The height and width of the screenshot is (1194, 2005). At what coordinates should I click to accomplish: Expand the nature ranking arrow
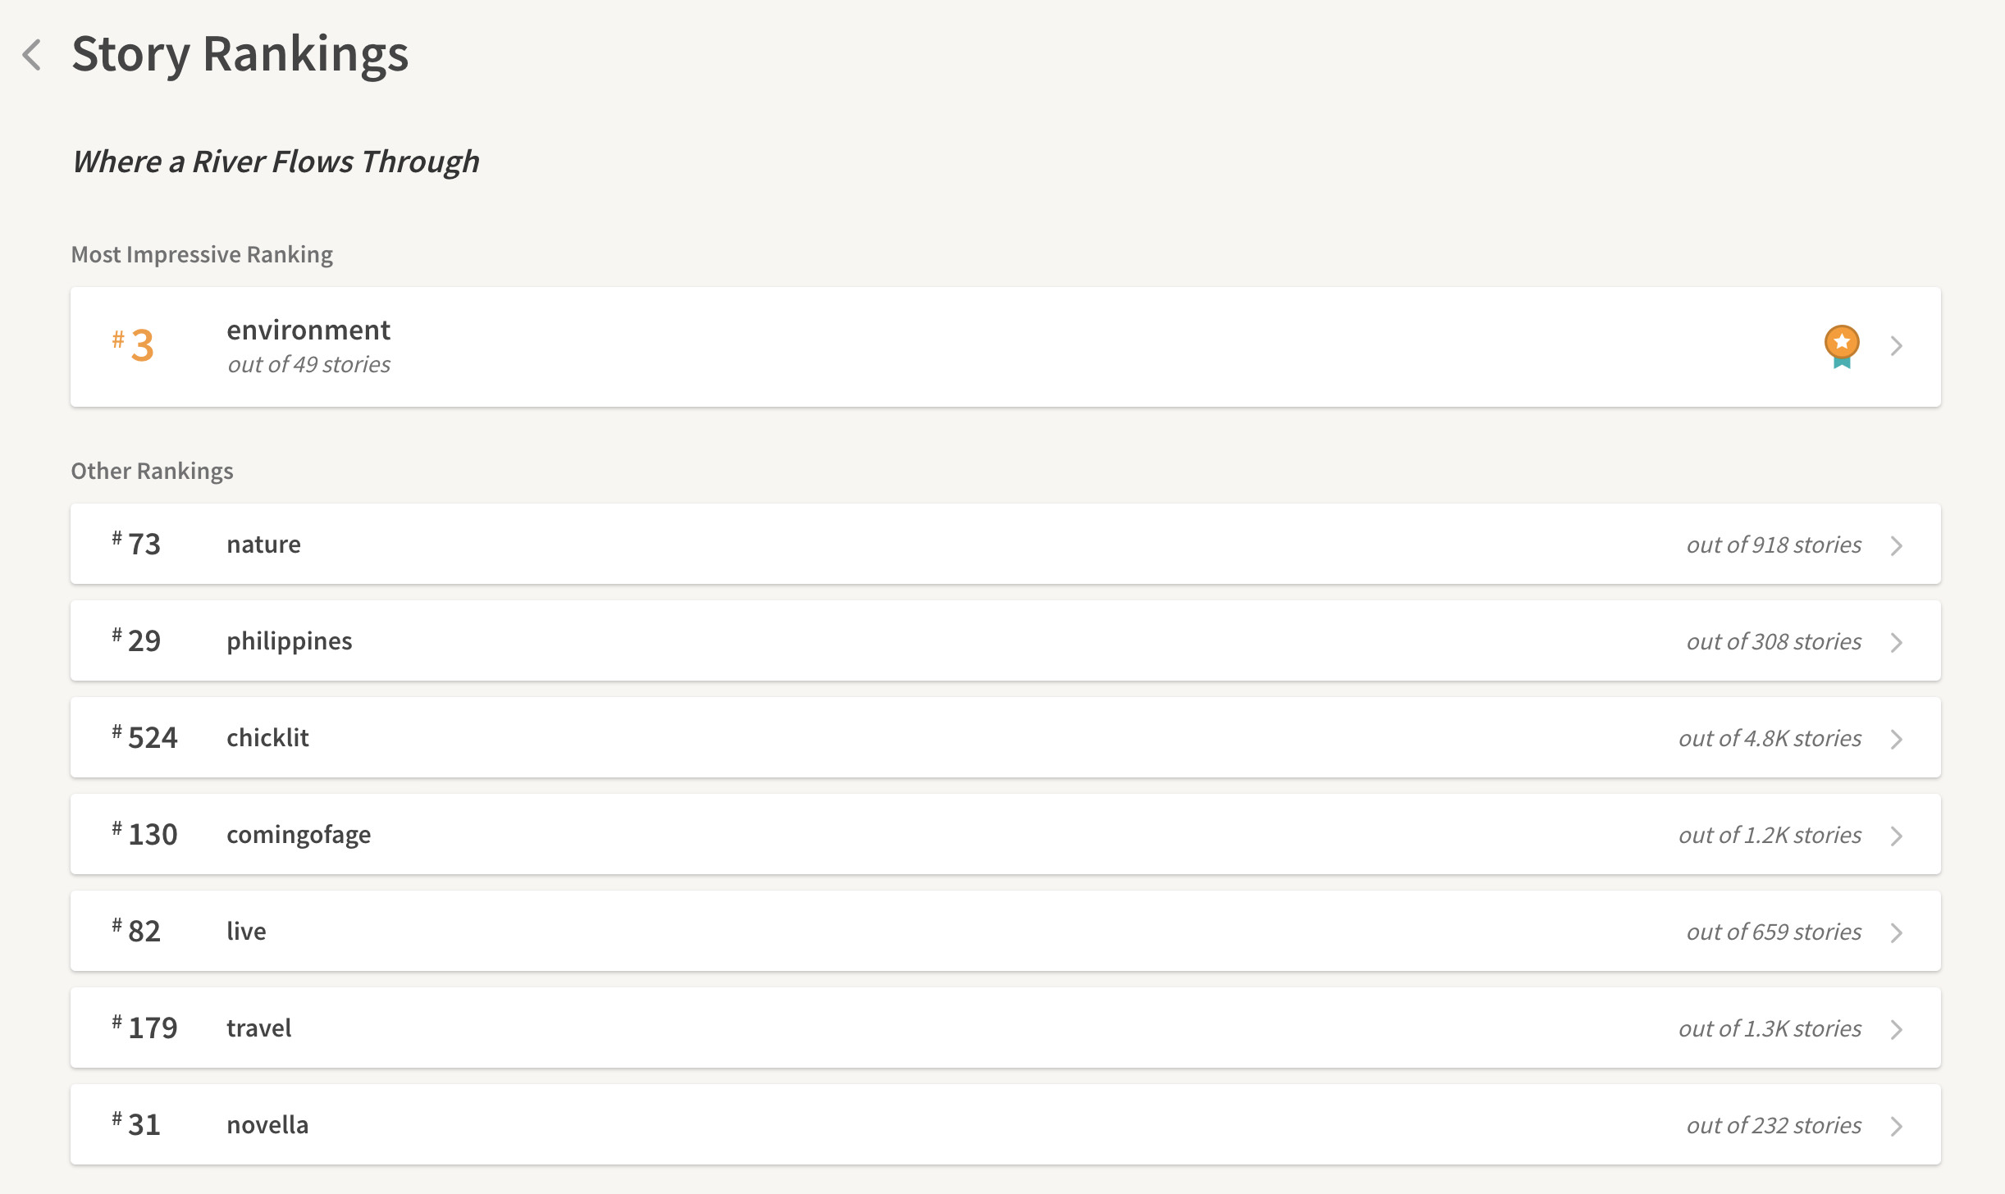pyautogui.click(x=1897, y=545)
